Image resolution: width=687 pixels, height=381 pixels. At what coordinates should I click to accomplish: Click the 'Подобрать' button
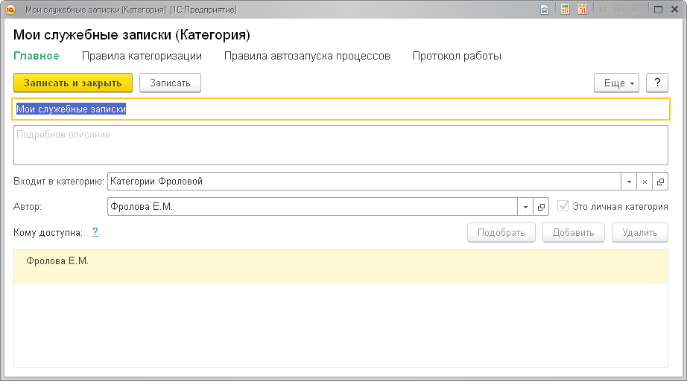(501, 233)
